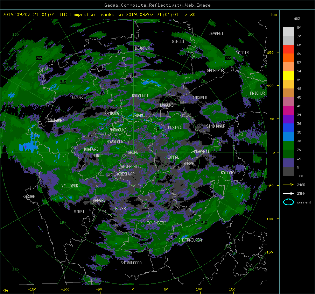
Task: Click the dBZ legend heading
Action: (297, 19)
